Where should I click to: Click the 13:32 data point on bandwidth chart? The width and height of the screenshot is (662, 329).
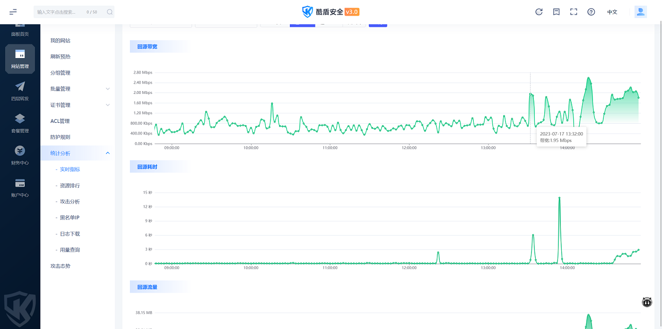click(530, 93)
